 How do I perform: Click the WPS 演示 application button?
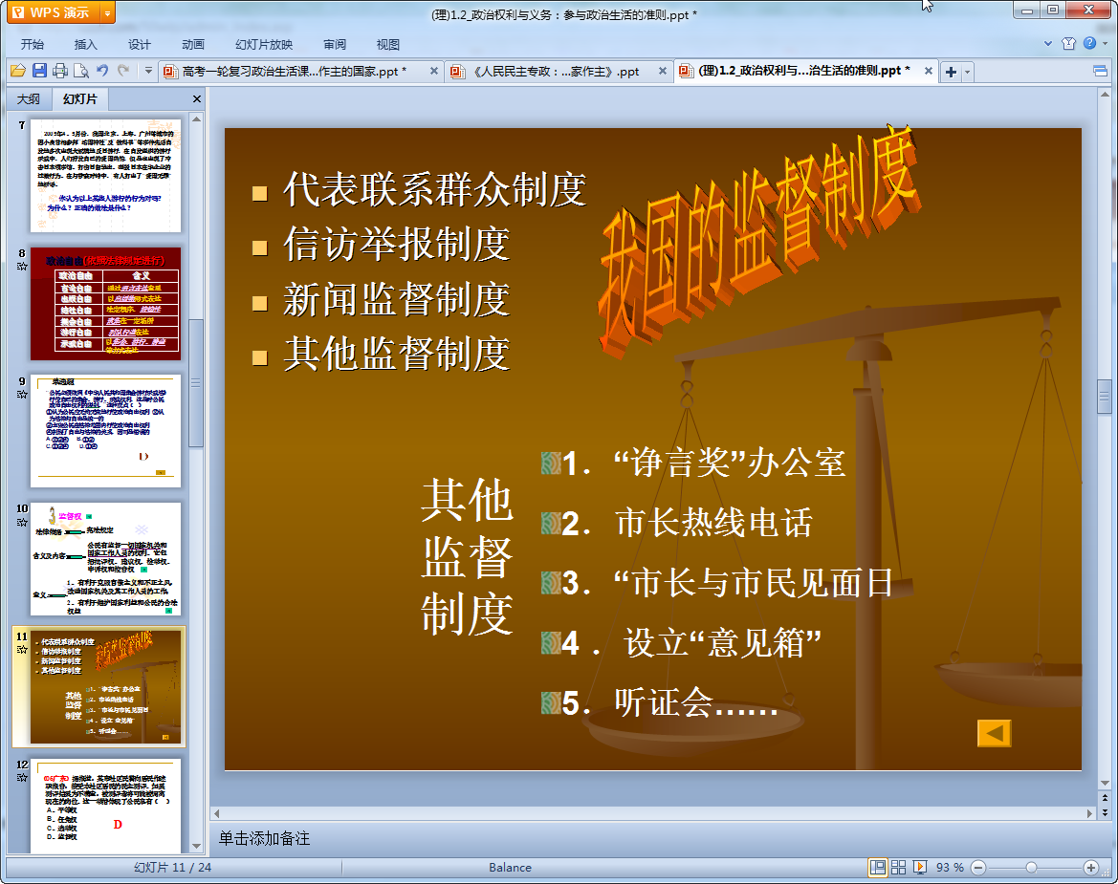54,12
